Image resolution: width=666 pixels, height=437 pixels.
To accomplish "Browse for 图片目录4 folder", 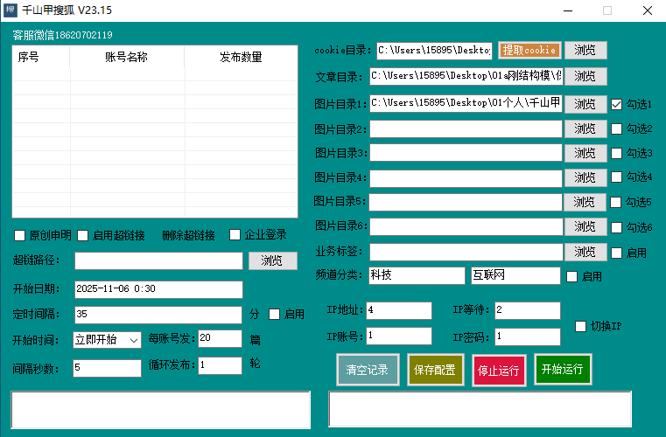I will pyautogui.click(x=585, y=177).
